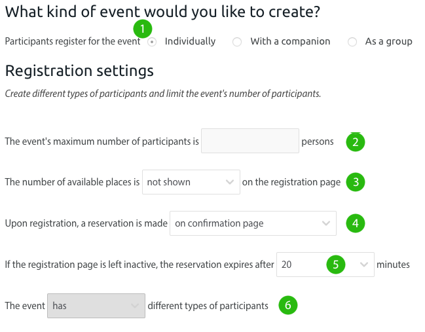Click the 'With a companion' label text

tap(290, 41)
